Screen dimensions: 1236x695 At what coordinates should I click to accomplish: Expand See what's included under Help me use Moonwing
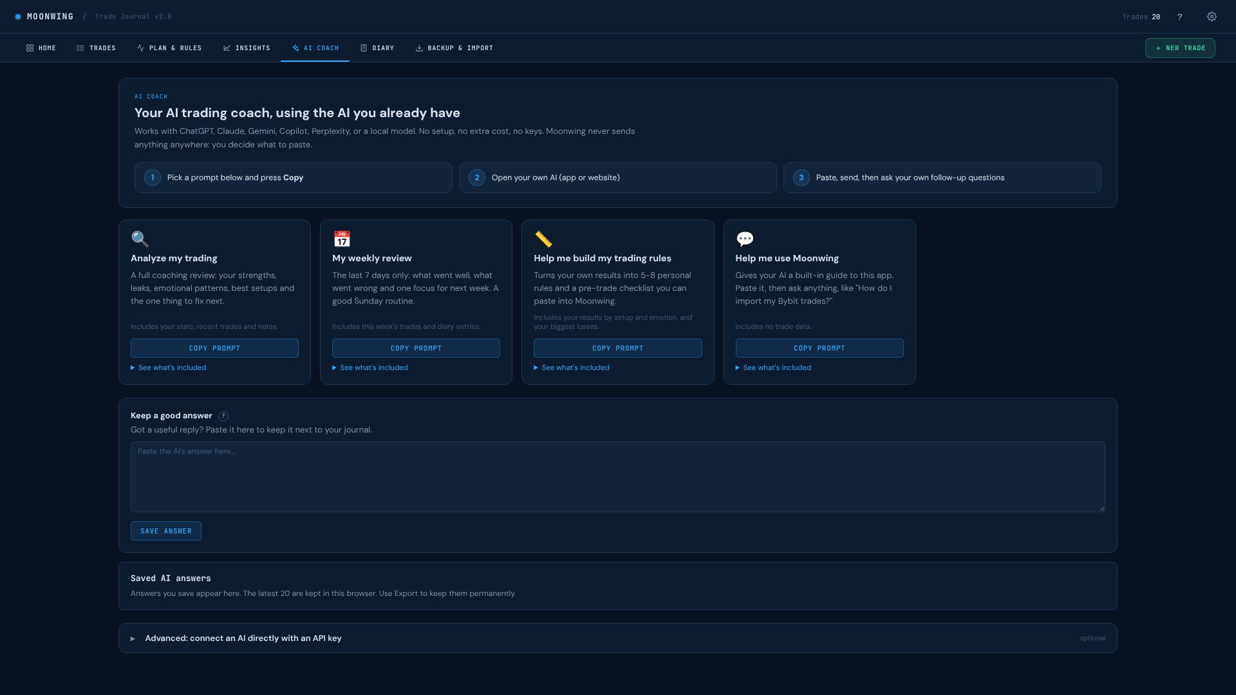tap(773, 367)
